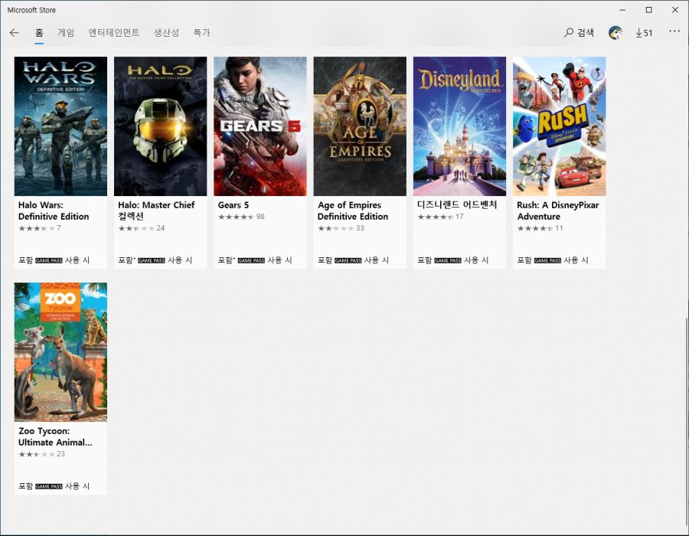Switch to the 특가 tab
The image size is (689, 536).
(x=201, y=32)
